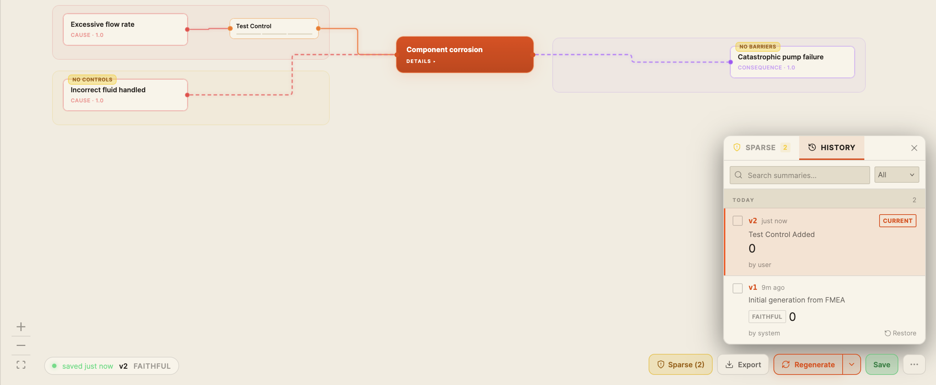
Task: Check the v2 version checkbox
Action: pos(737,220)
